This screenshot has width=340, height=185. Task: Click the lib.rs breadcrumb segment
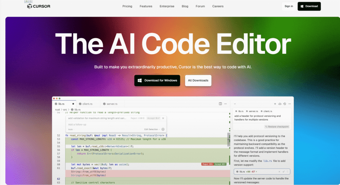(76, 110)
